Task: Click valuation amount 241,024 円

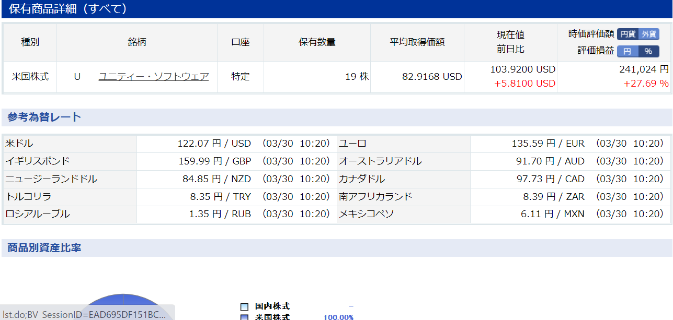Action: click(x=644, y=69)
